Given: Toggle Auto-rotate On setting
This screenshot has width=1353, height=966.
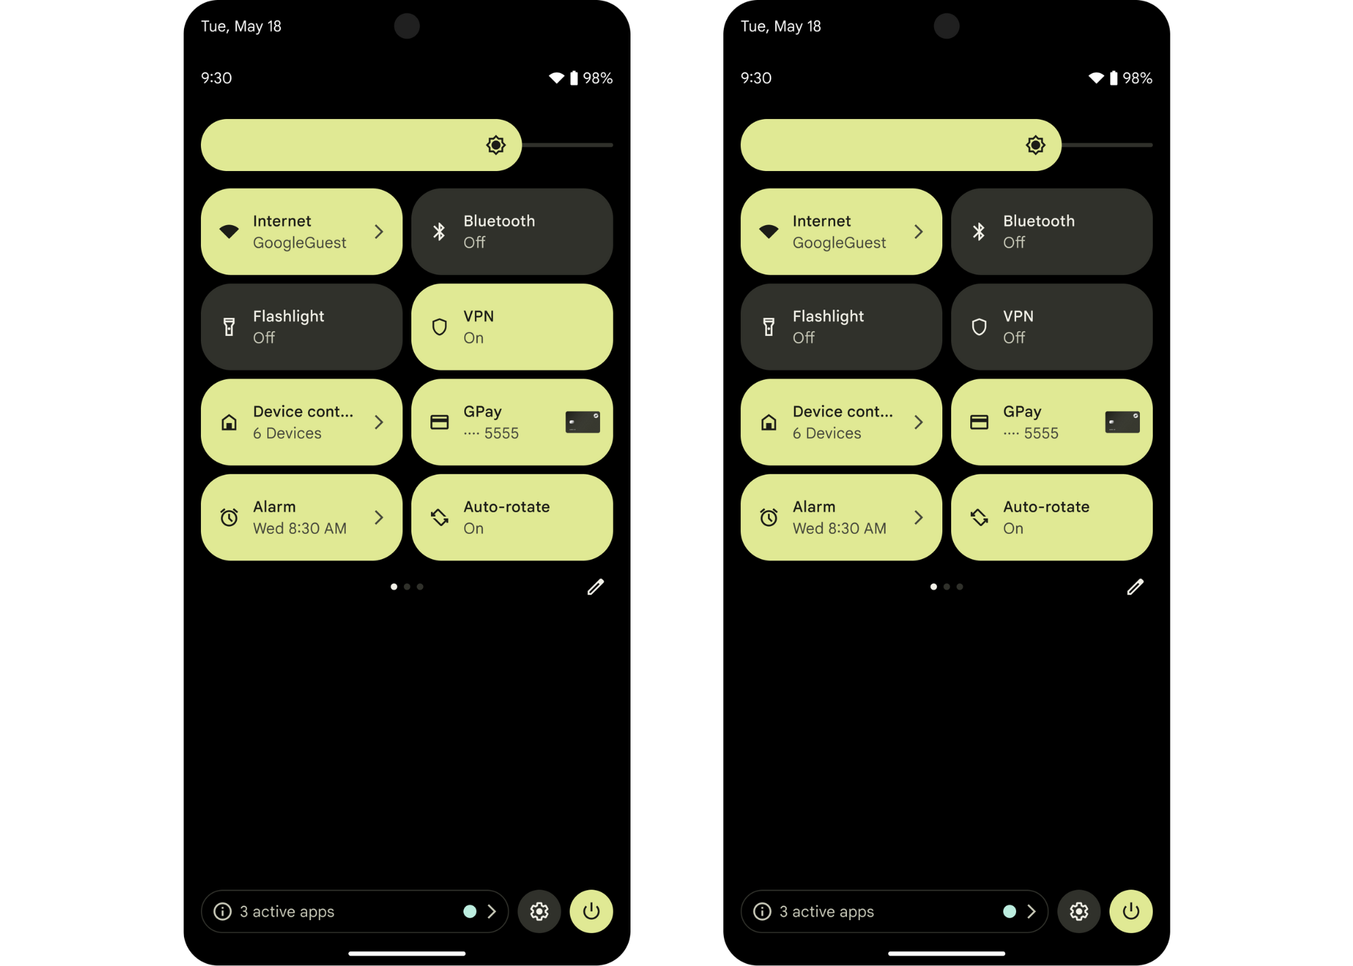Looking at the screenshot, I should coord(511,516).
